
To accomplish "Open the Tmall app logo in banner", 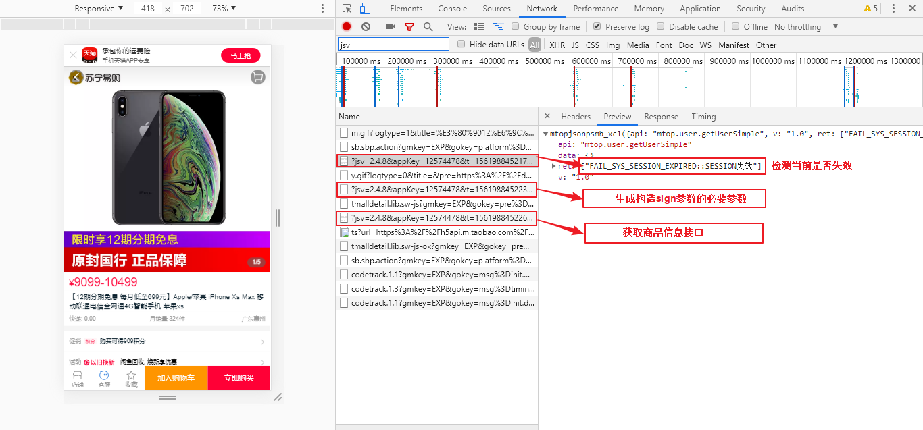I will coord(89,55).
